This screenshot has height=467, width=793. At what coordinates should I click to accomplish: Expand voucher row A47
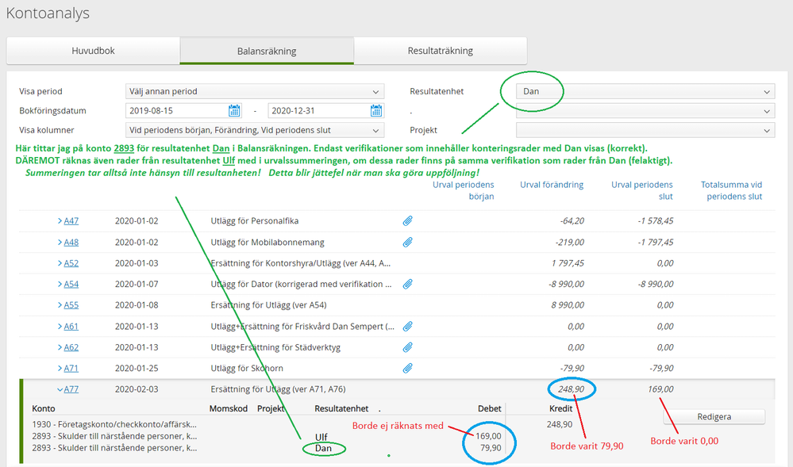60,221
